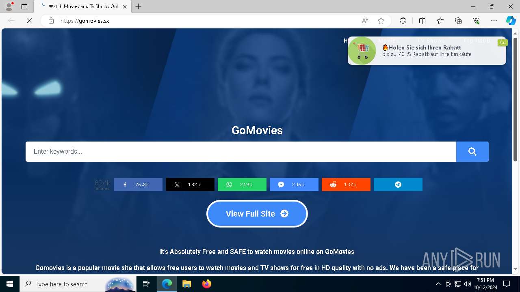The height and width of the screenshot is (292, 520).
Task: Share on X 182k button
Action: [x=190, y=185]
